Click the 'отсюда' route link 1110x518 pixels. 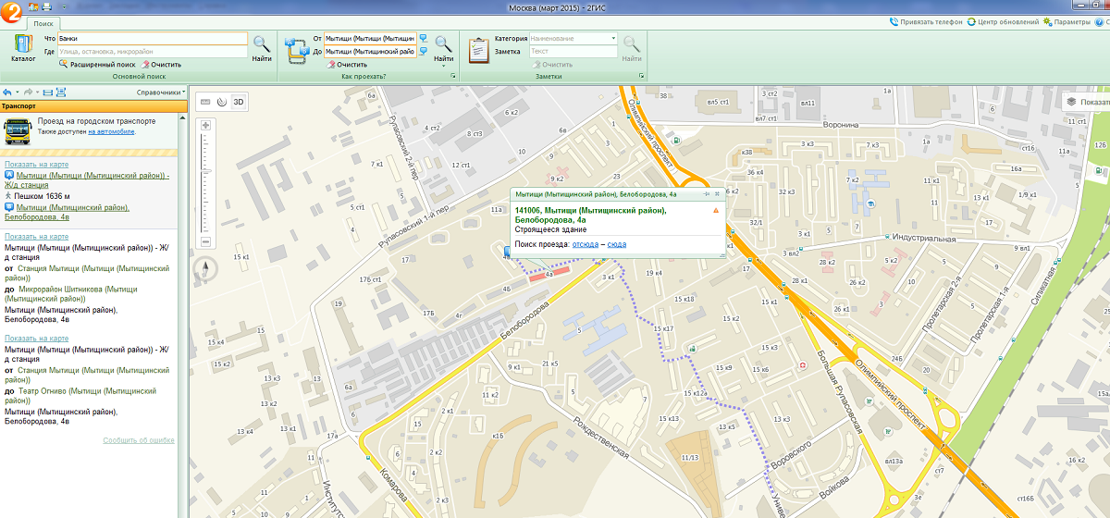(585, 244)
